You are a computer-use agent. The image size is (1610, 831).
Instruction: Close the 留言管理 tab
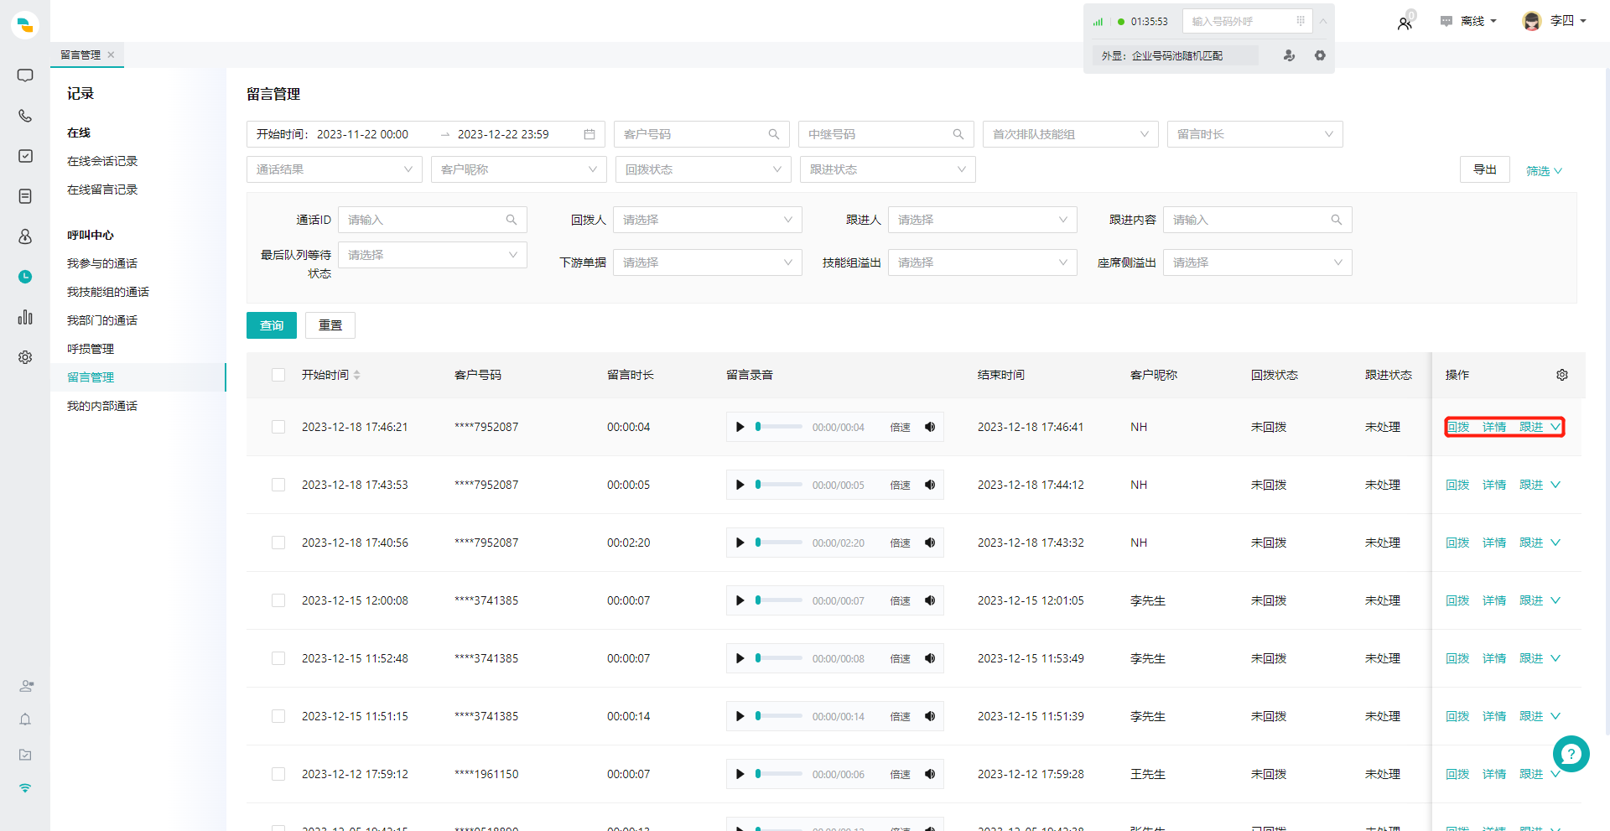click(111, 55)
